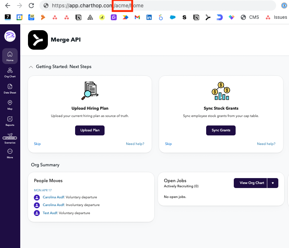289x248 pixels.
Task: Click the Sync Grants button
Action: click(x=221, y=131)
